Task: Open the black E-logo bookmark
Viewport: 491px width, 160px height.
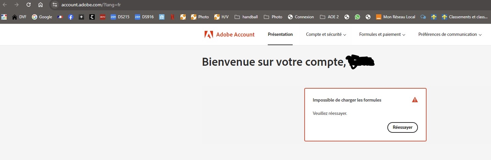Action: point(92,17)
